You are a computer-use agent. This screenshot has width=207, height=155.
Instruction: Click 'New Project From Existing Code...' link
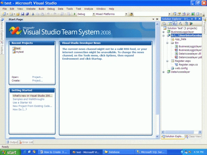(32, 106)
